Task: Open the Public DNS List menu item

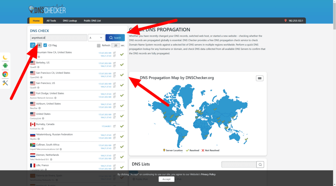Action: (x=92, y=21)
